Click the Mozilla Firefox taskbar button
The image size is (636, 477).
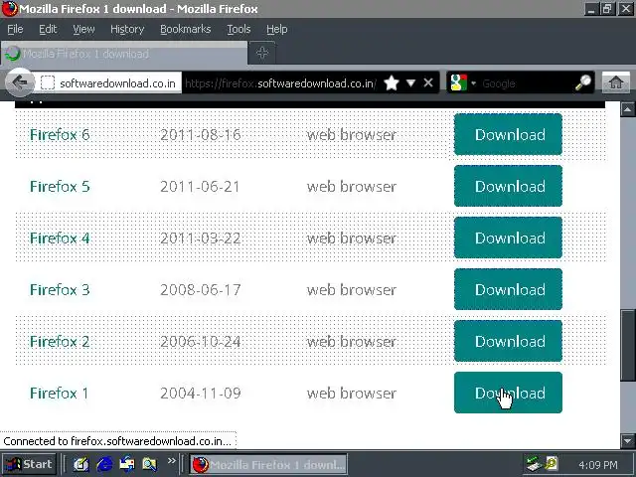pyautogui.click(x=268, y=464)
